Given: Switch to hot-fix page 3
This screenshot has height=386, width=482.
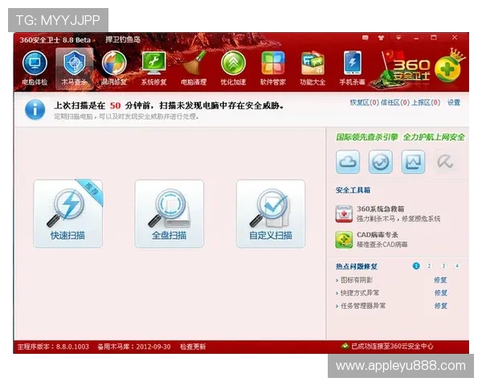Looking at the screenshot, I should click(443, 266).
